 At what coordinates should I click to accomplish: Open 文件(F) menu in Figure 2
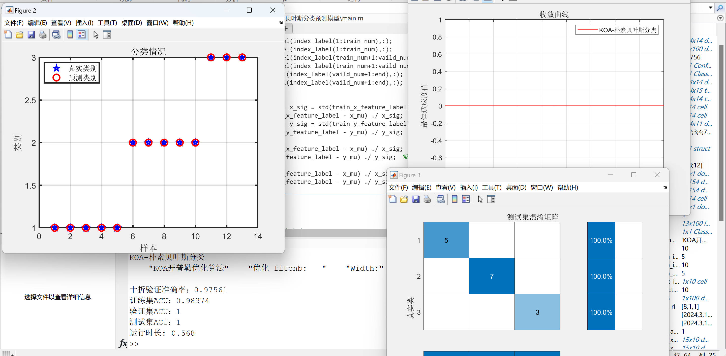pos(14,23)
